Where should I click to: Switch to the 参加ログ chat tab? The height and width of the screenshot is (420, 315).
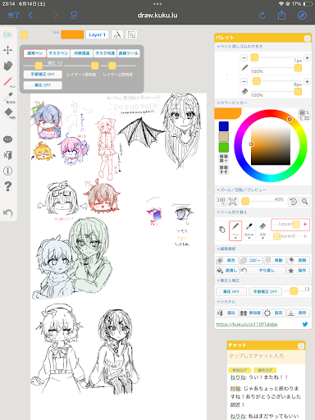point(240,370)
